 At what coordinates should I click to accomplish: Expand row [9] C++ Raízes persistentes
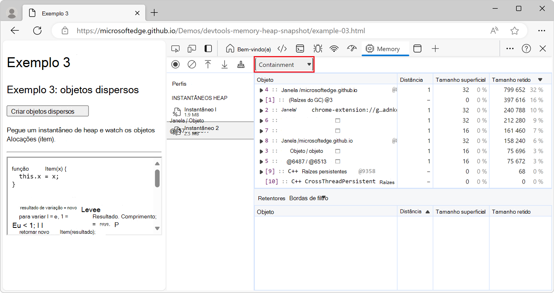pyautogui.click(x=261, y=172)
